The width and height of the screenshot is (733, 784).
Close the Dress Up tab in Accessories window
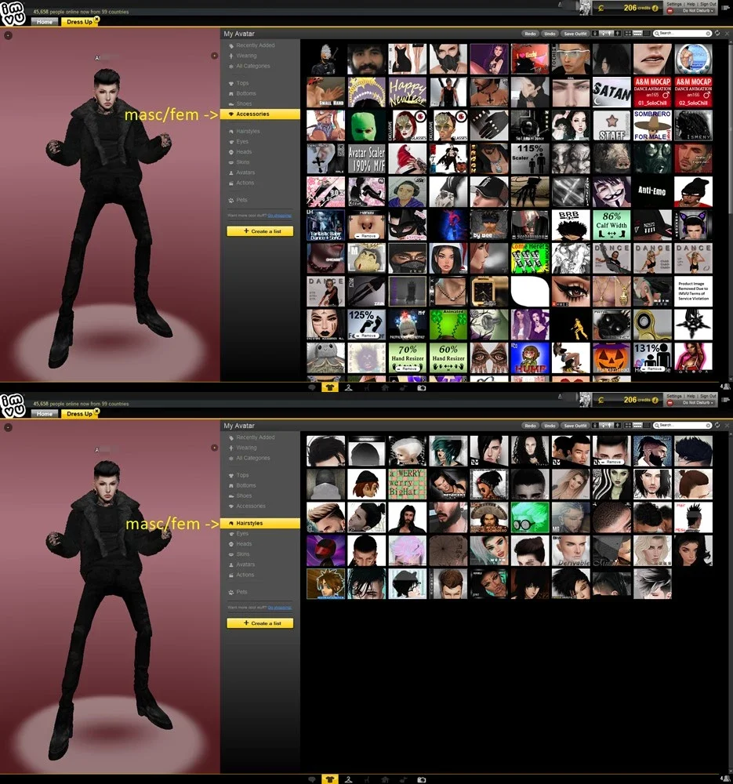[96, 19]
